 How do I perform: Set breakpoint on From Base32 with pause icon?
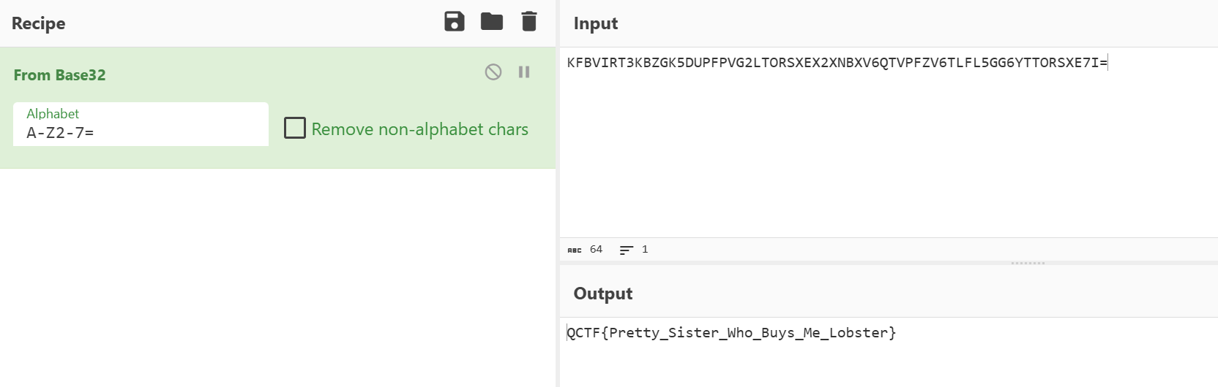[524, 72]
